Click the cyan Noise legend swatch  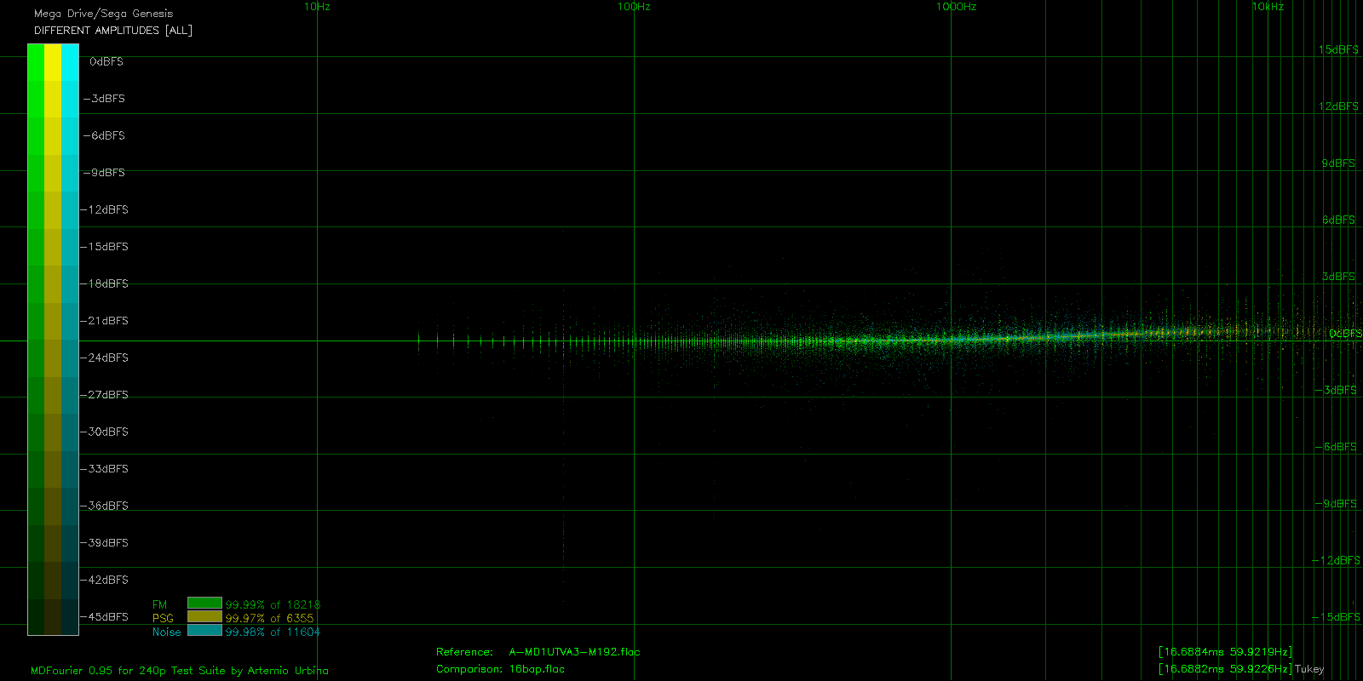[x=204, y=631]
